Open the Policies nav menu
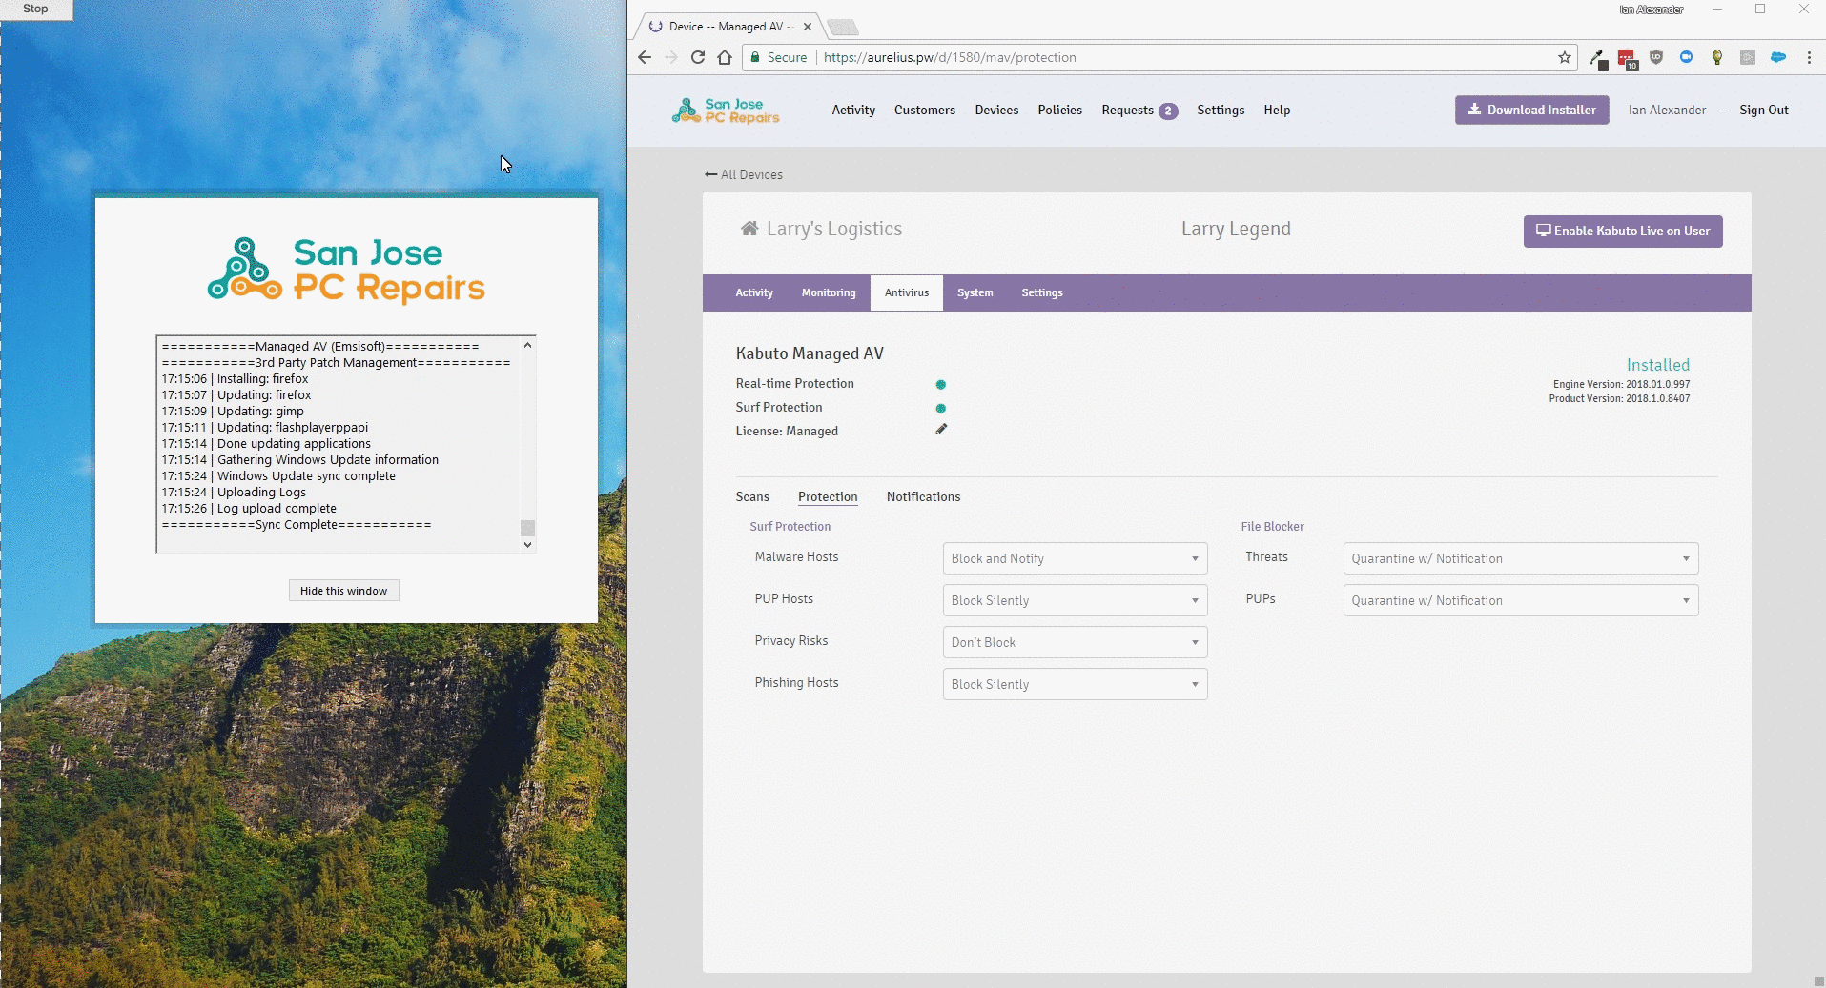 pos(1060,111)
